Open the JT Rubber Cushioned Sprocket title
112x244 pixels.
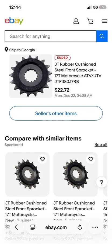click(x=78, y=73)
